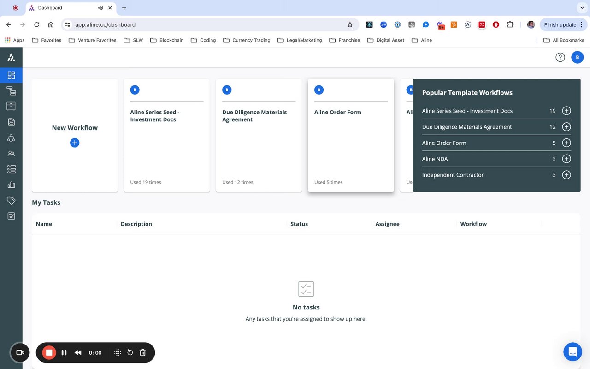The height and width of the screenshot is (369, 590).
Task: Expand the Digital Asset bookmarks folder
Action: [x=386, y=40]
